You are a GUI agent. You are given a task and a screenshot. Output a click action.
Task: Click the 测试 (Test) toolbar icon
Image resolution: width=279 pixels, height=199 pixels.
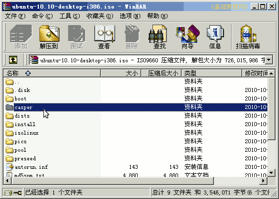(77, 37)
